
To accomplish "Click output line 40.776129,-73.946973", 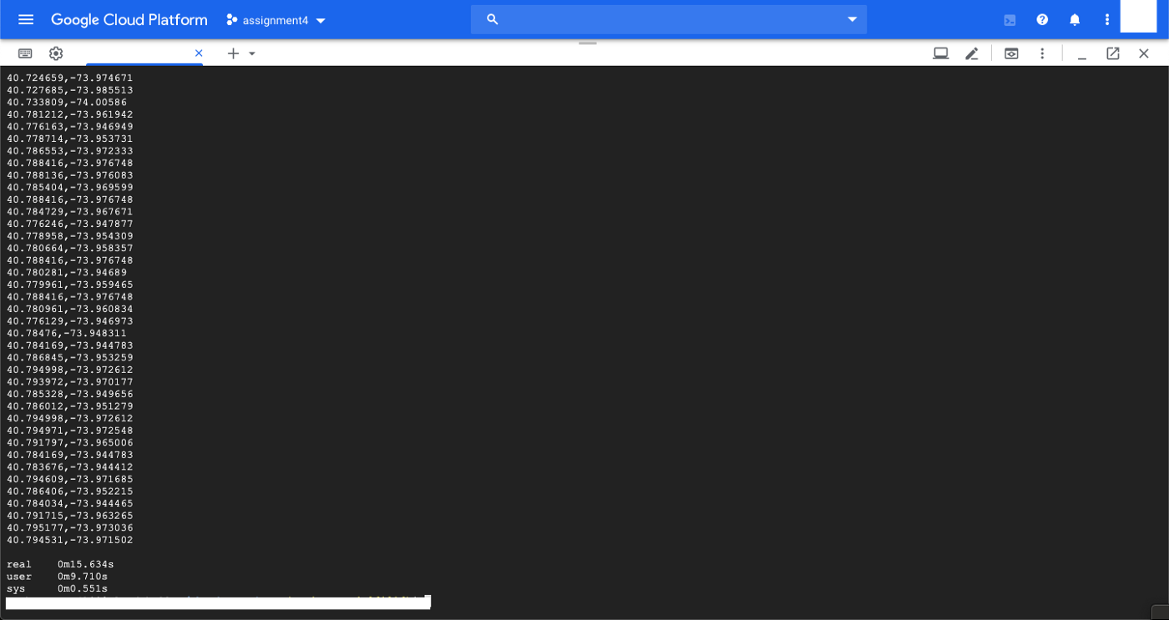I will pyautogui.click(x=70, y=321).
